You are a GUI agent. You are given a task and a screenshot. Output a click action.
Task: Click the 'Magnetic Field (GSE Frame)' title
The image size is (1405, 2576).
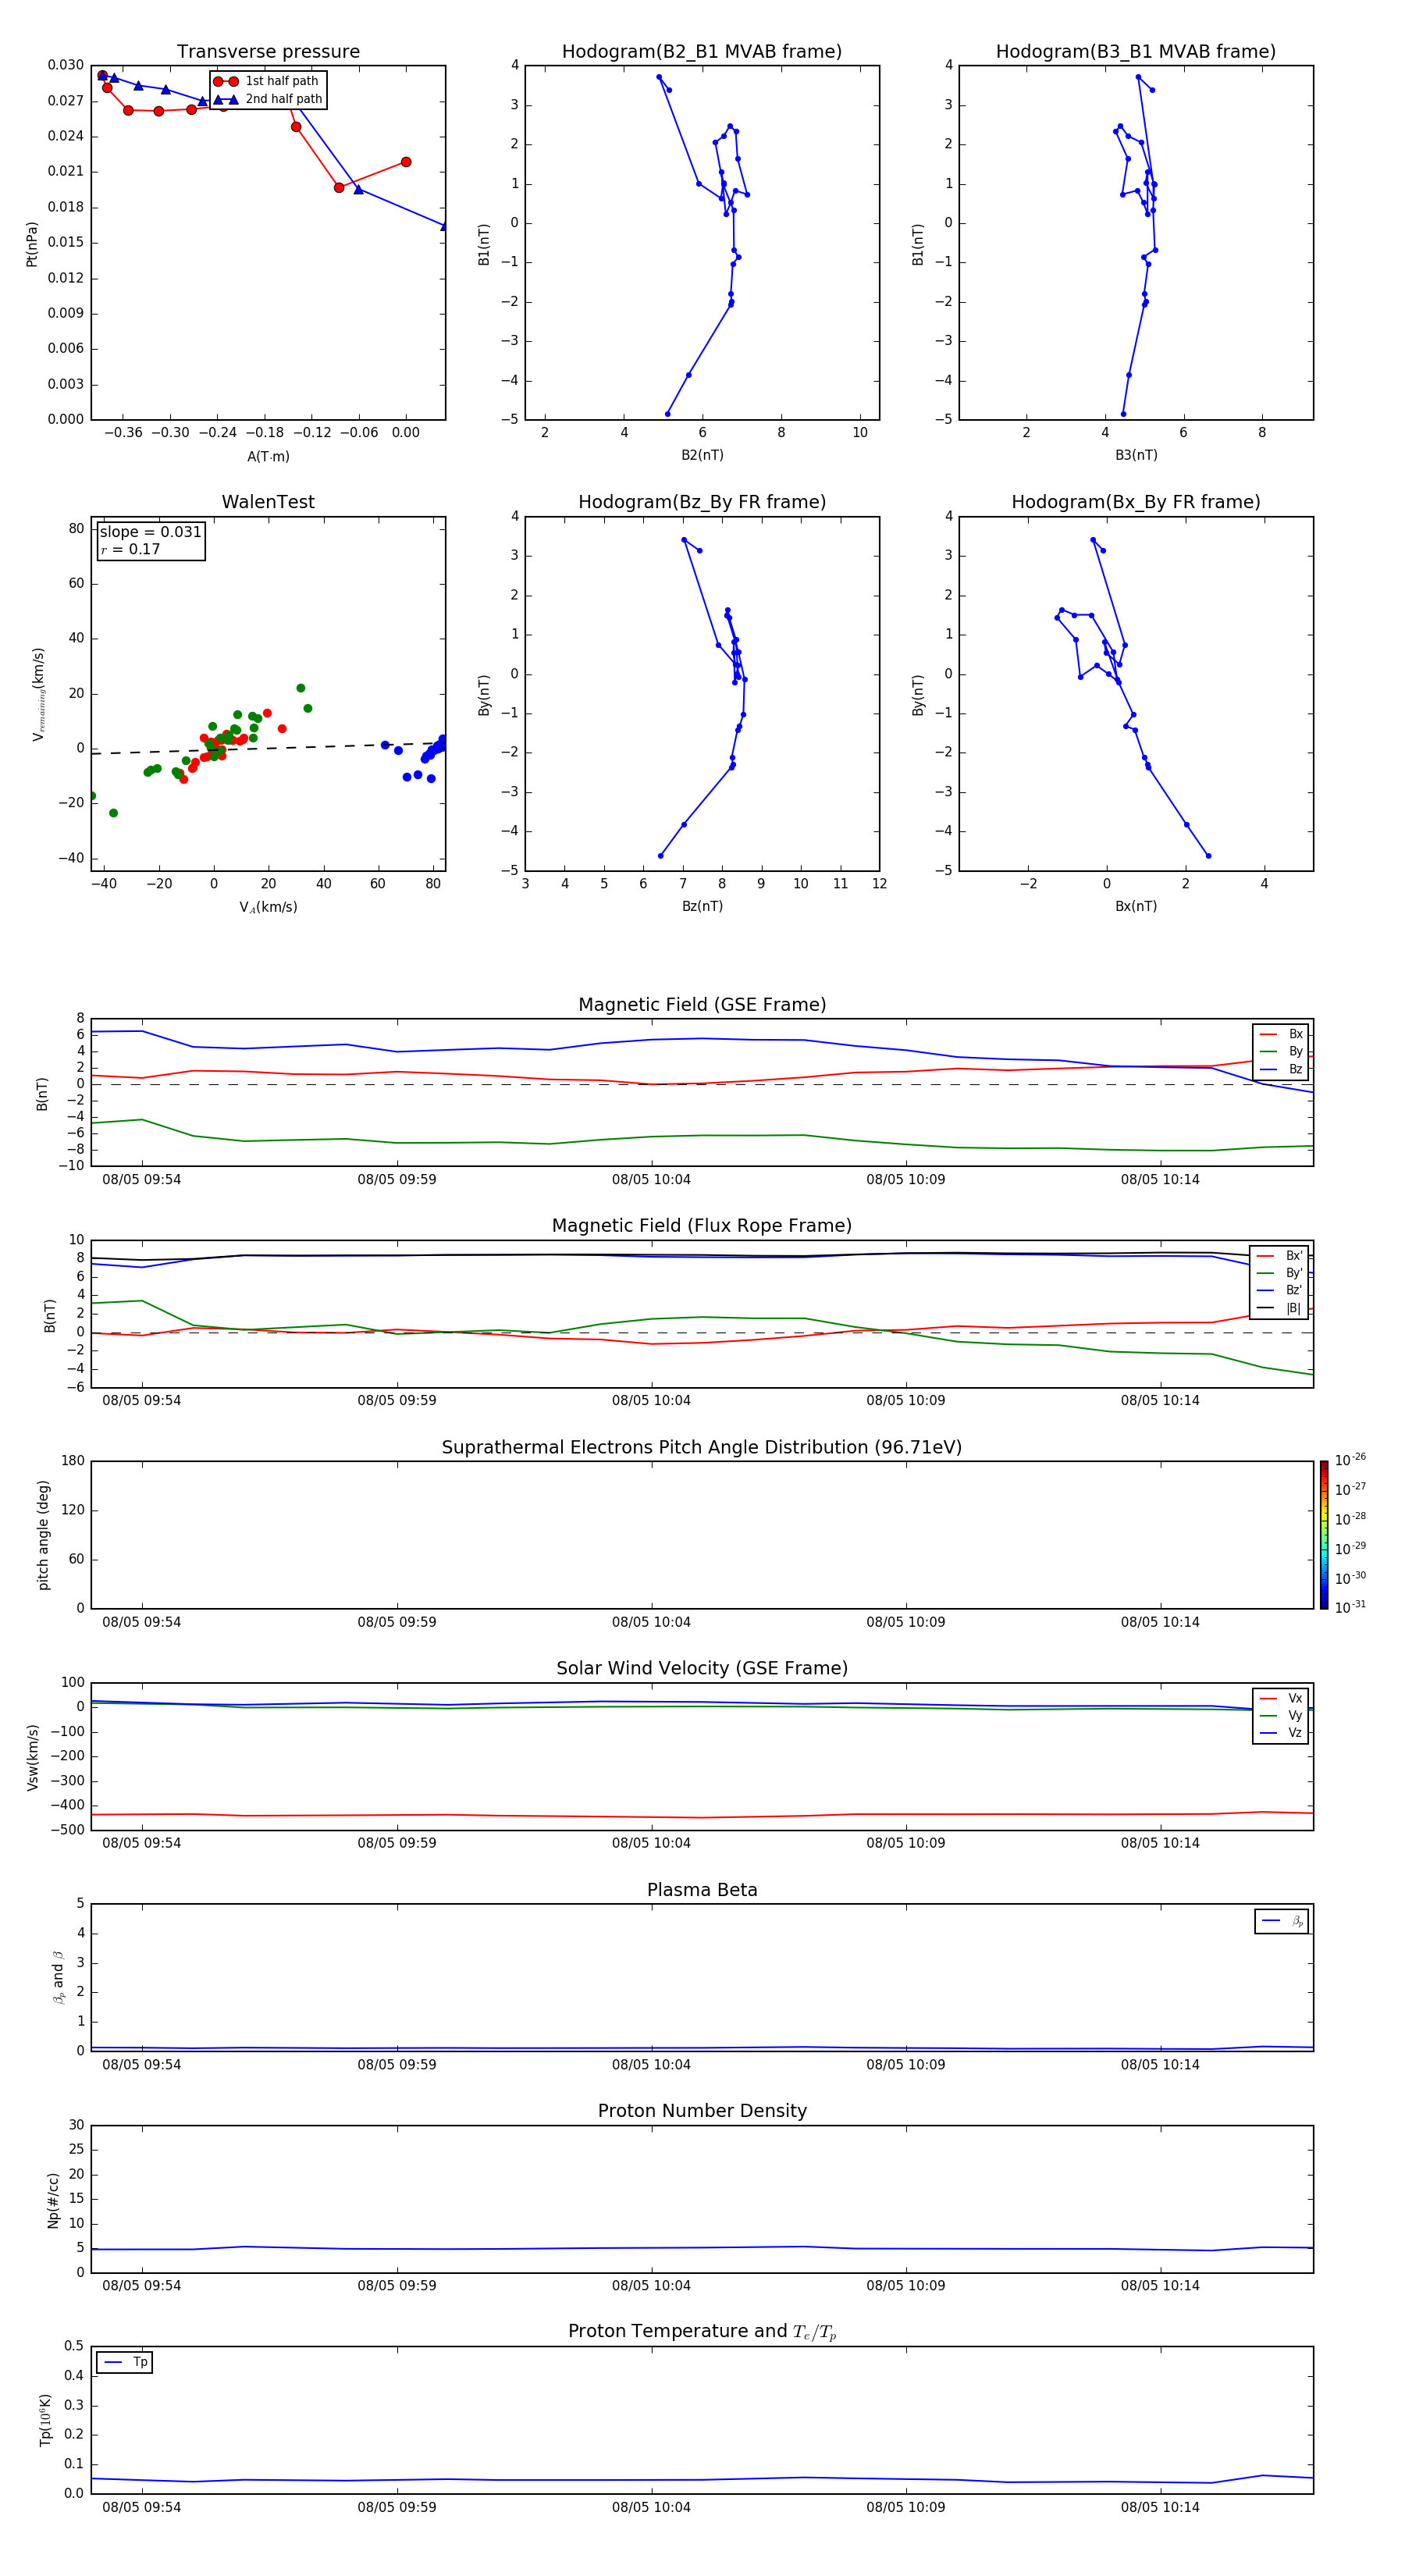click(x=702, y=1005)
